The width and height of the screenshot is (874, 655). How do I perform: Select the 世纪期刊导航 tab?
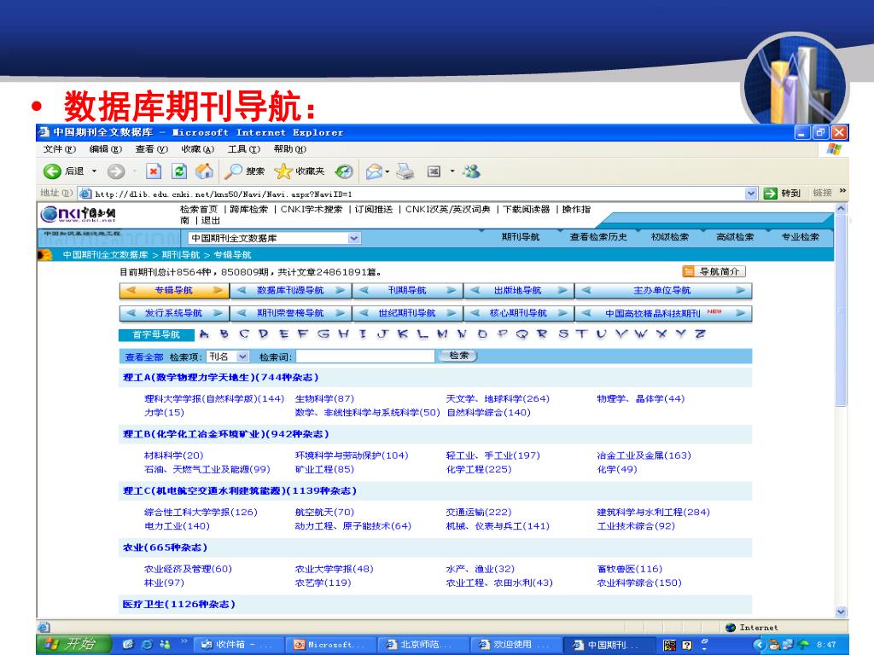pyautogui.click(x=407, y=313)
